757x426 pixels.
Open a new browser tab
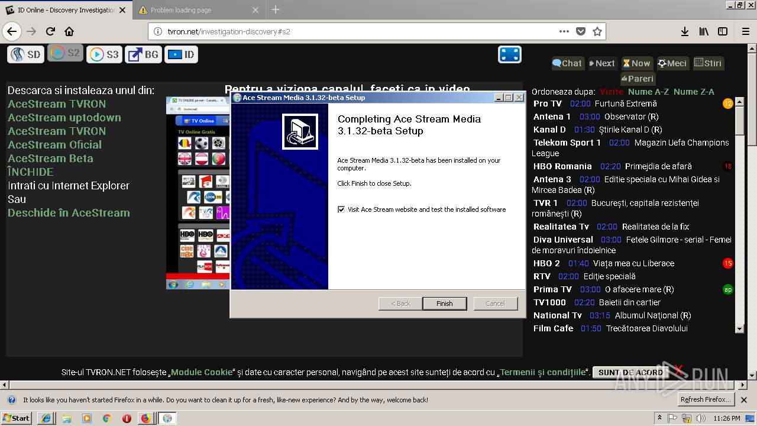click(276, 9)
